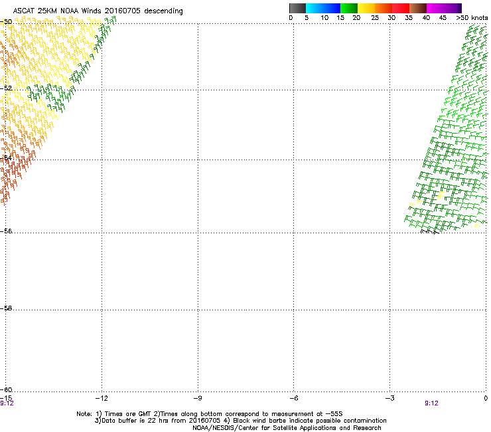Click the '-9' longitude axis label
The height and width of the screenshot is (432, 491).
coord(197,398)
